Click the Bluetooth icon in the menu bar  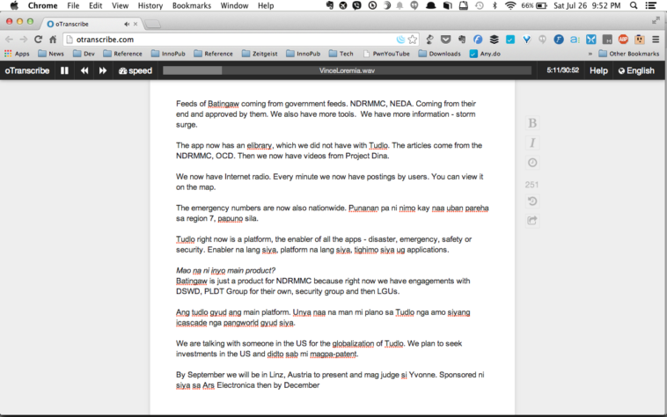pyautogui.click(x=495, y=5)
